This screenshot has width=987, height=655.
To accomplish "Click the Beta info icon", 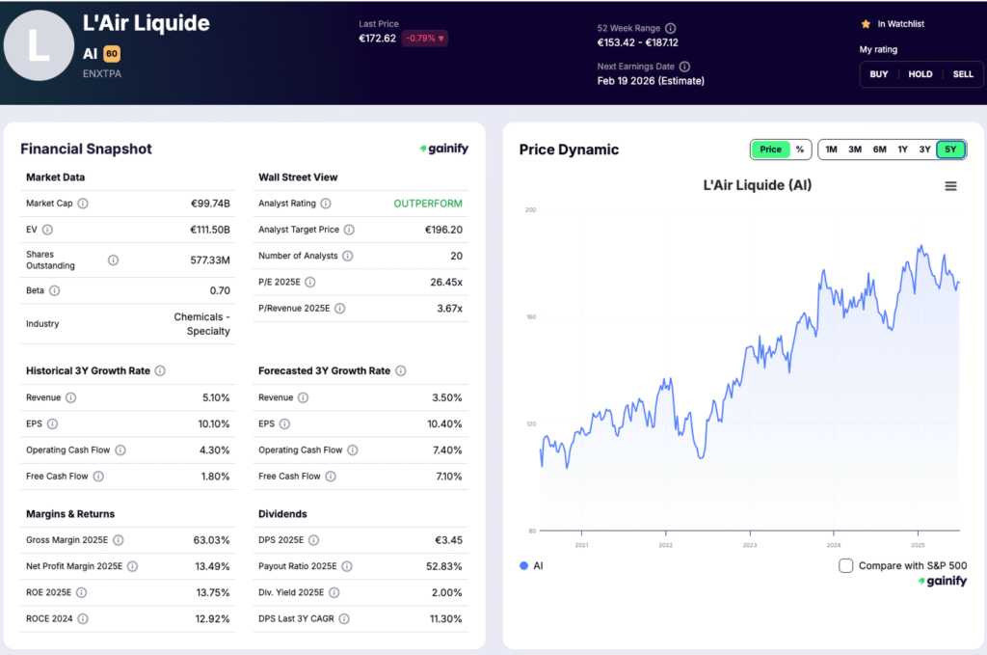I will tap(54, 289).
